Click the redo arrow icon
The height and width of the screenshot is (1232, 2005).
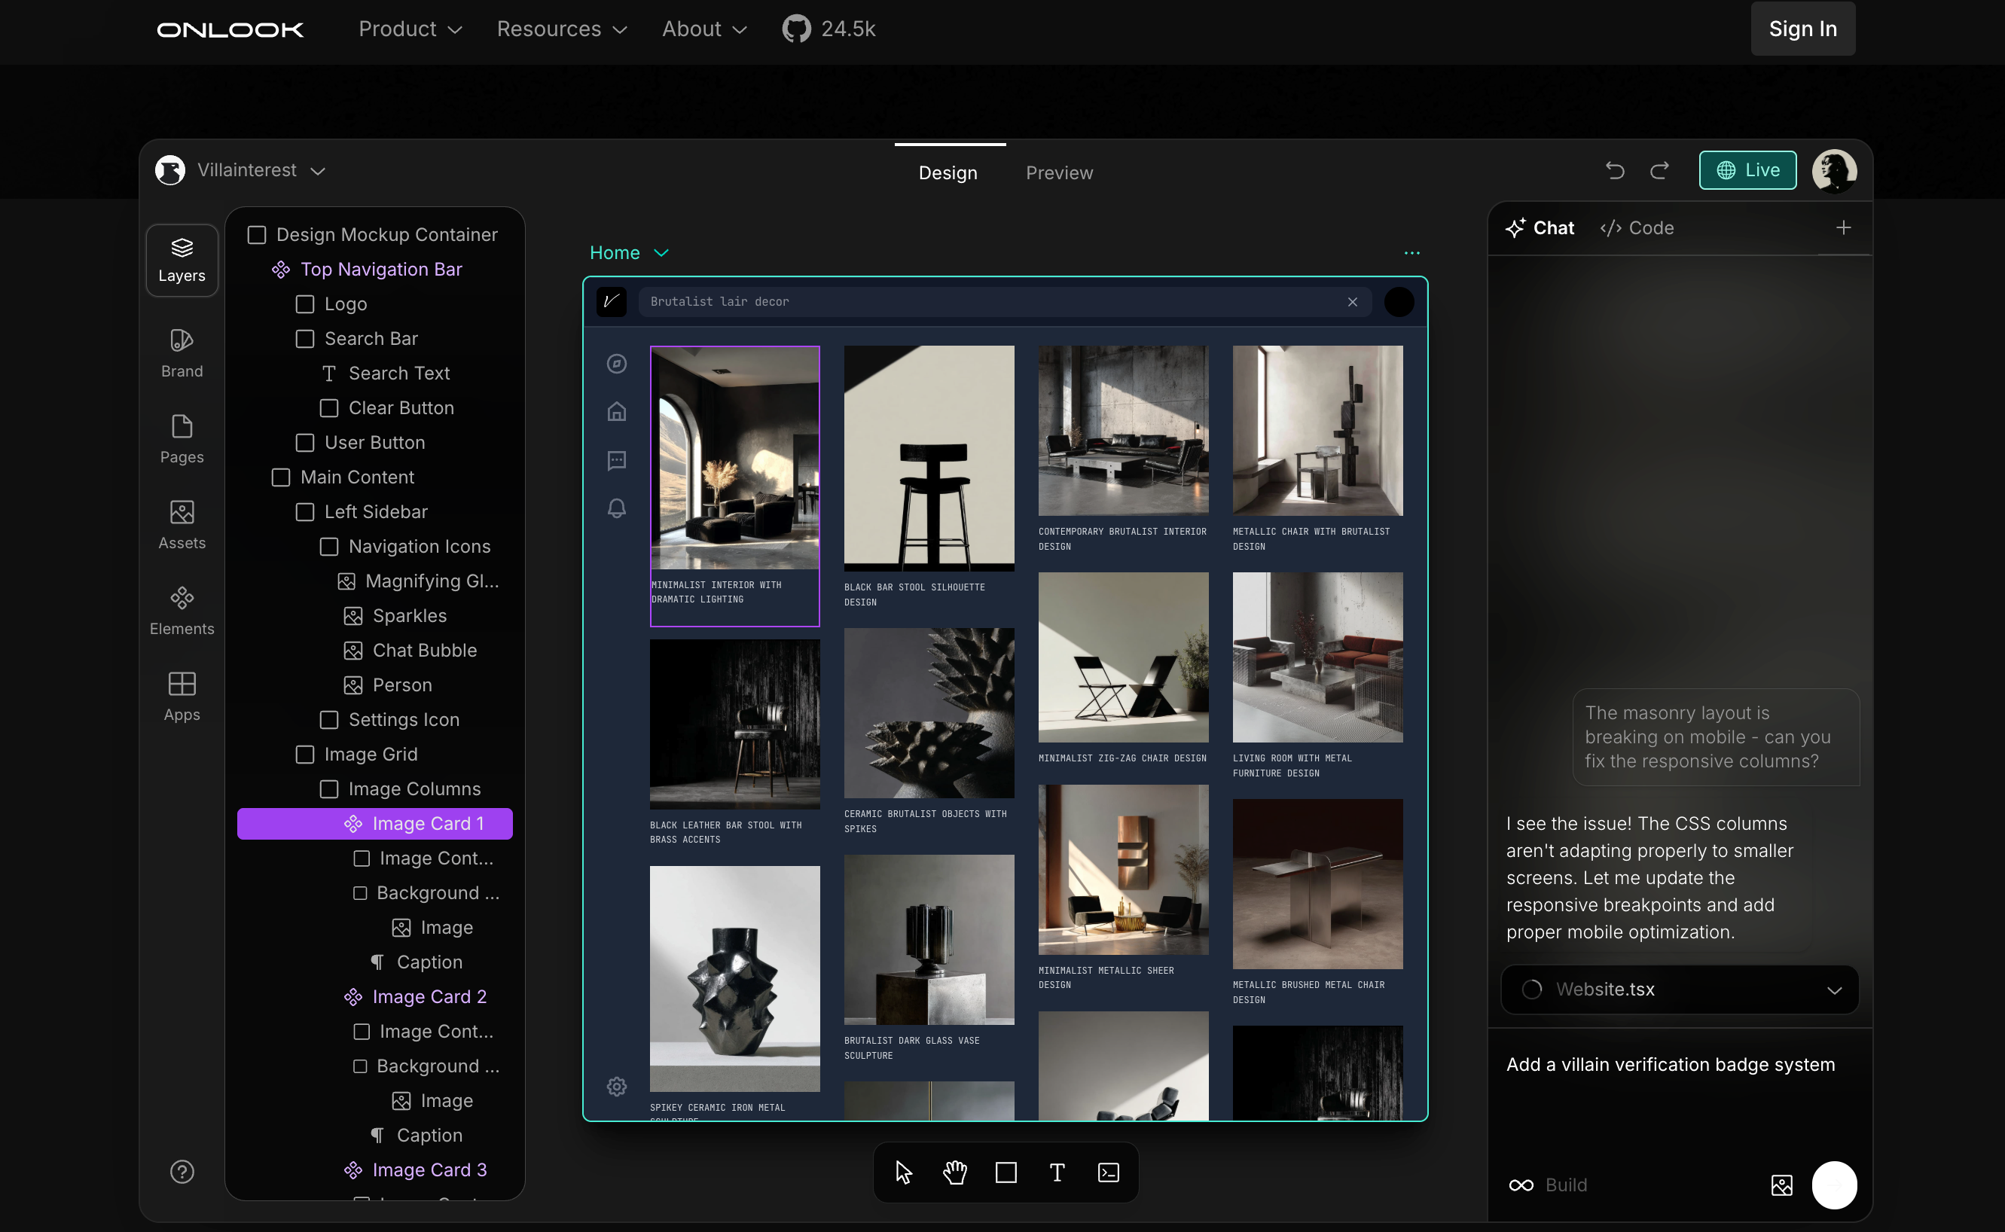point(1659,170)
